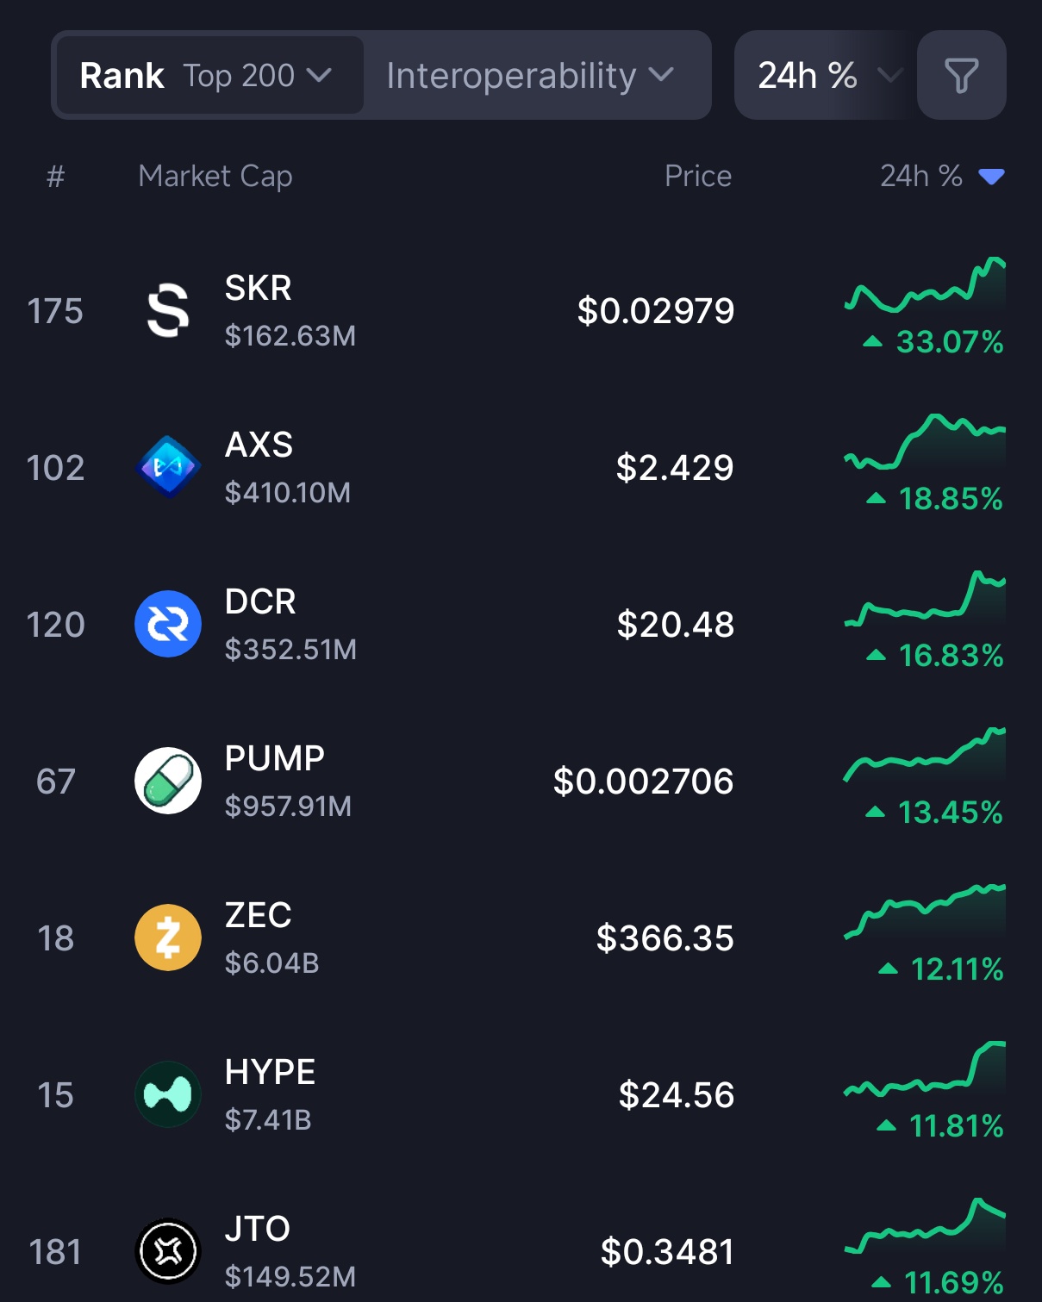1042x1302 pixels.
Task: Open HYPE price $24.56
Action: click(676, 1095)
